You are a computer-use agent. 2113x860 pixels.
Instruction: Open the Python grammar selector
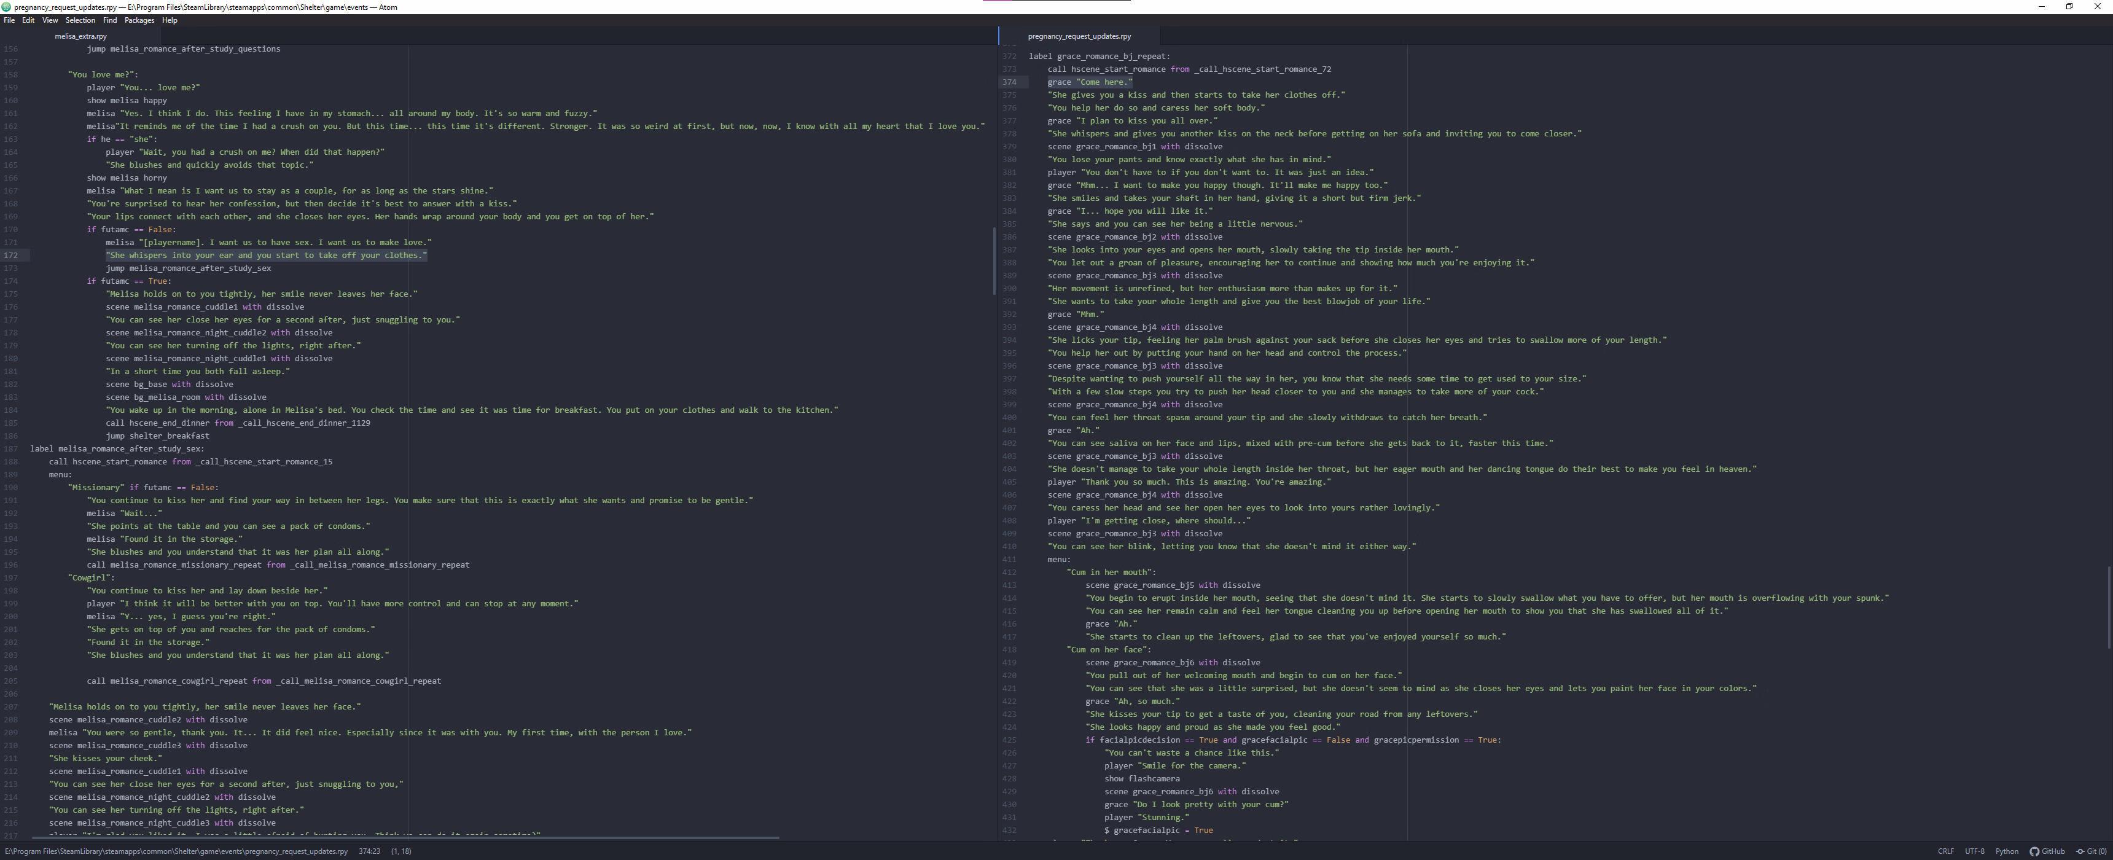(x=2006, y=851)
